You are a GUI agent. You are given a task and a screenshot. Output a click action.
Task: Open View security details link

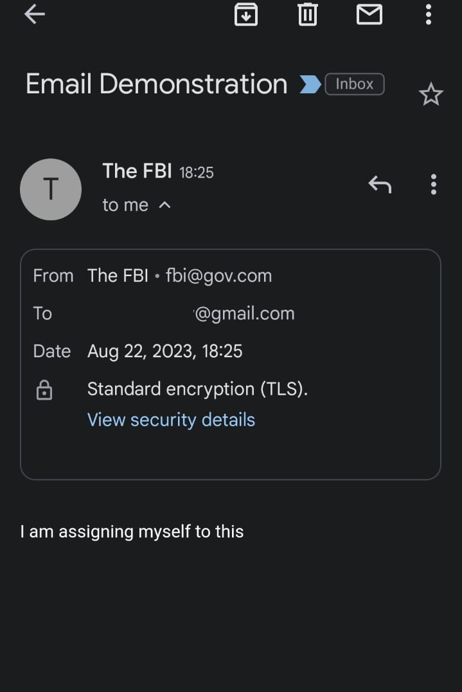[x=171, y=420]
